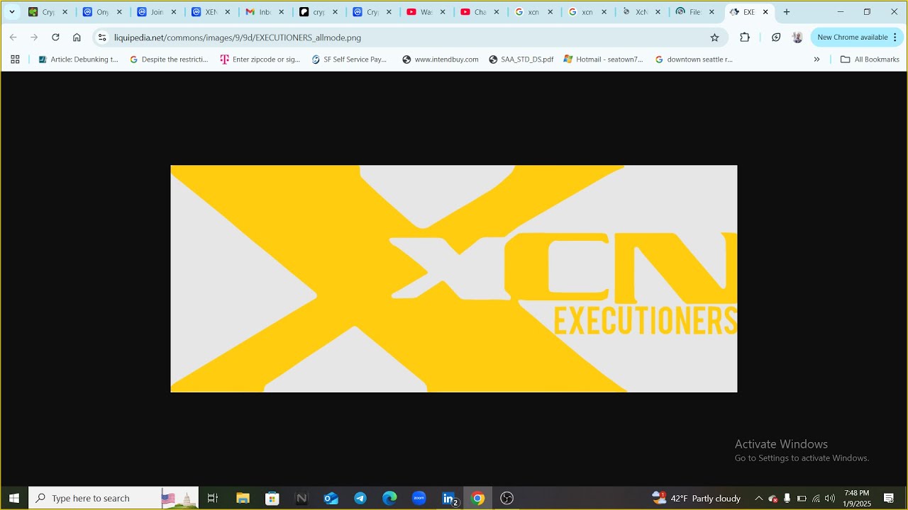
Task: Open Telegram from taskbar
Action: click(360, 498)
